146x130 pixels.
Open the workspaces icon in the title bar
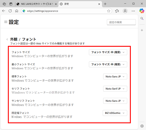(x=4, y=4)
